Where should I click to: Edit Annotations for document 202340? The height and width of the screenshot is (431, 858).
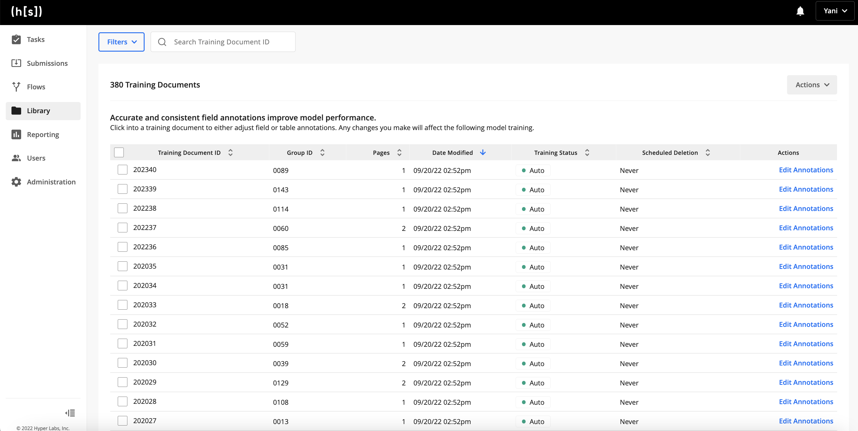point(806,170)
